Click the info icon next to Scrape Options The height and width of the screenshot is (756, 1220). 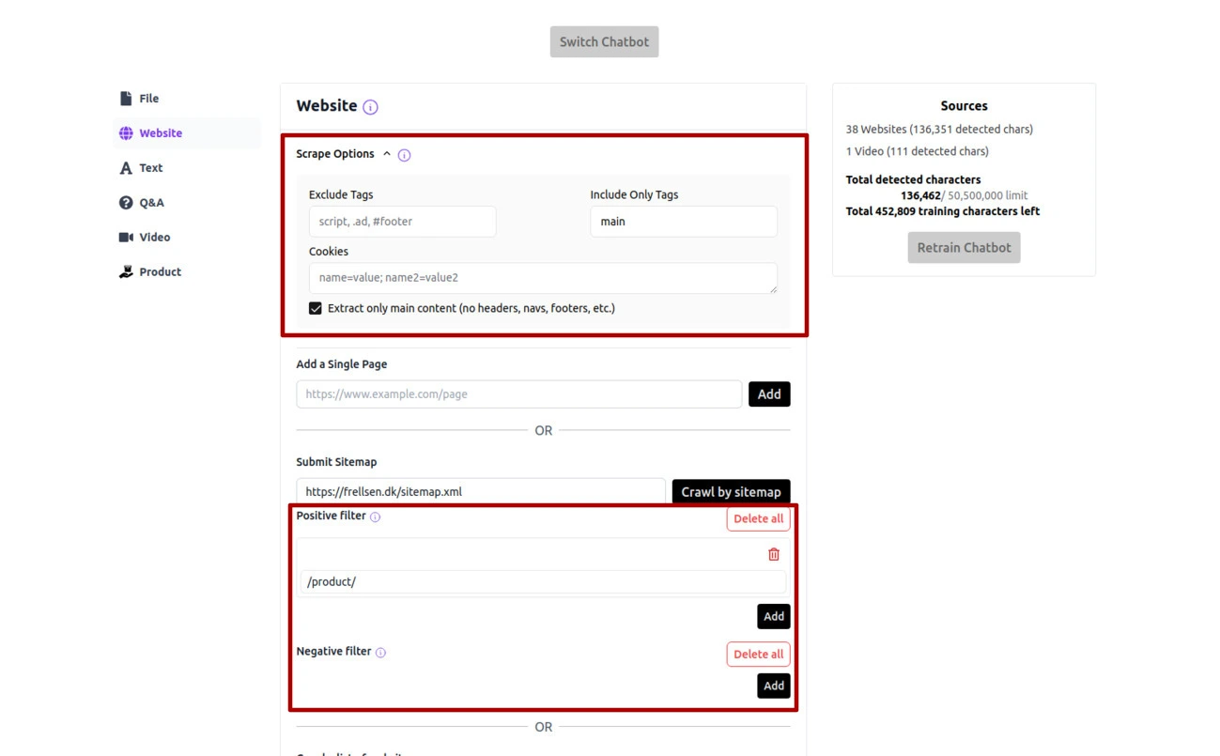point(404,155)
